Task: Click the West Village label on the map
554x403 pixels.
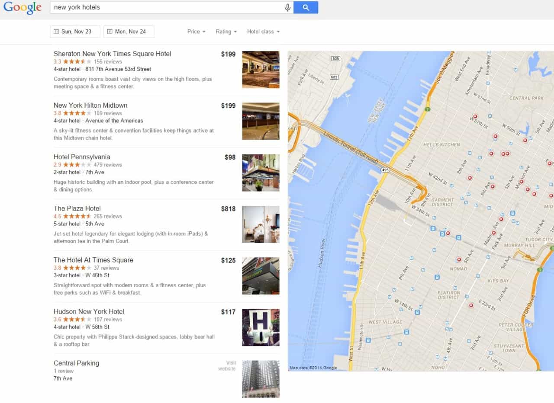Action: [x=385, y=322]
